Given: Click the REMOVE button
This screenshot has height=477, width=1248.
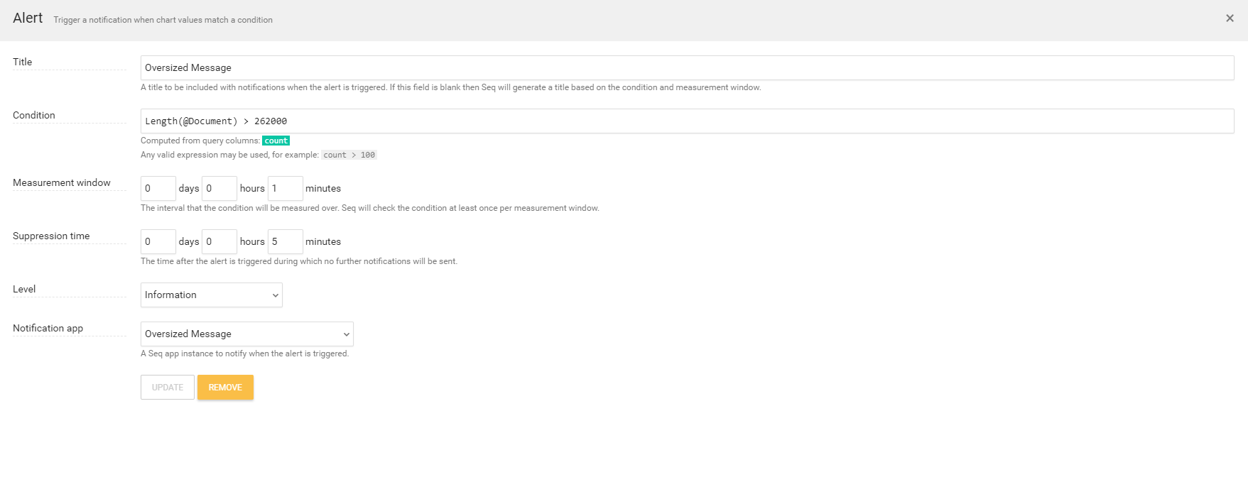Looking at the screenshot, I should coord(225,387).
